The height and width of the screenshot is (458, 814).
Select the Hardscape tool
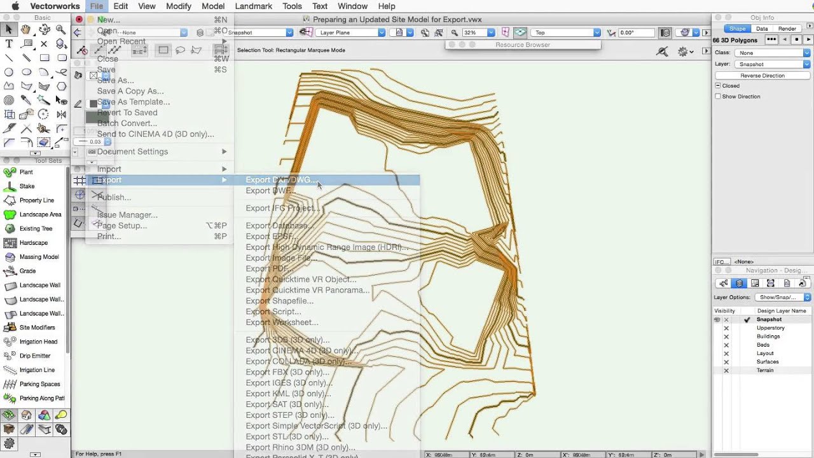(x=33, y=242)
